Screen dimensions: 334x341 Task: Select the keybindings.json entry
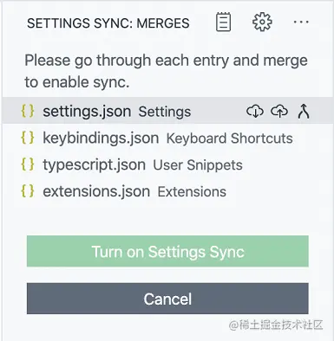(x=167, y=138)
